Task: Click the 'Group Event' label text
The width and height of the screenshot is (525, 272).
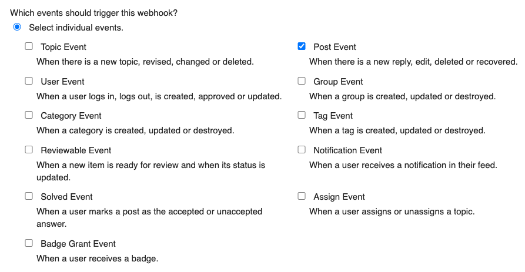Action: pos(338,82)
